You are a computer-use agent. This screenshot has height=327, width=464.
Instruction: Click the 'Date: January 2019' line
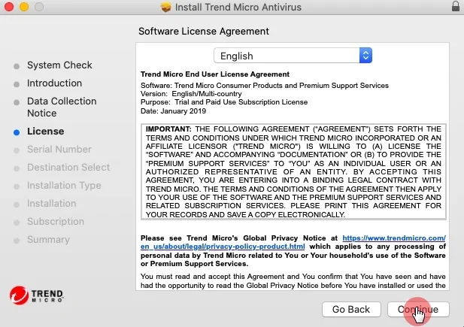click(173, 111)
